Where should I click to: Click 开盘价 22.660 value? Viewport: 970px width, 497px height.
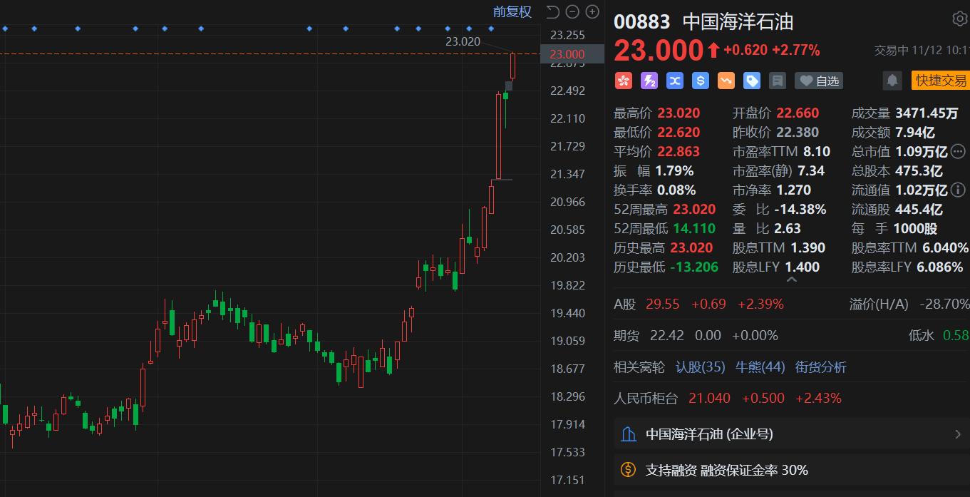click(798, 113)
